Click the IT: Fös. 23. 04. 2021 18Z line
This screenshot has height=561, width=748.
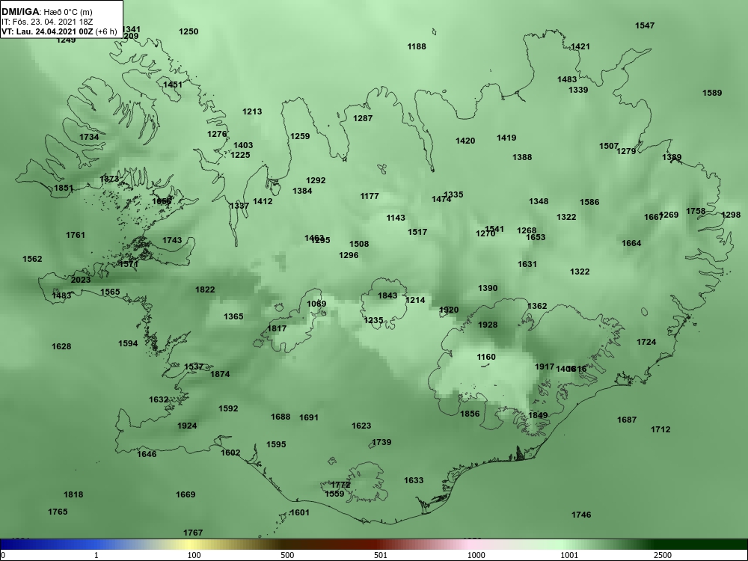pyautogui.click(x=46, y=22)
